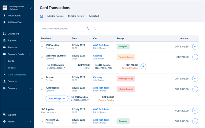Viewport: 205px width, 128px height.
Task: Expand the Profile menu chevron
Action: click(x=30, y=122)
